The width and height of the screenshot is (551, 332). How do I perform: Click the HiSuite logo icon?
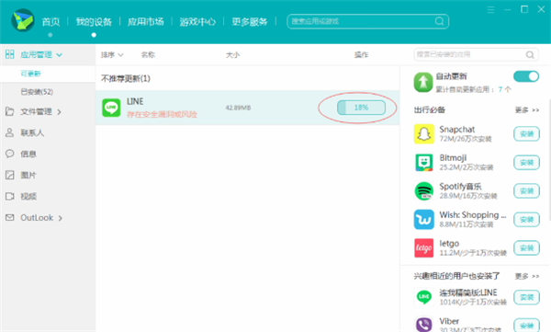(23, 20)
